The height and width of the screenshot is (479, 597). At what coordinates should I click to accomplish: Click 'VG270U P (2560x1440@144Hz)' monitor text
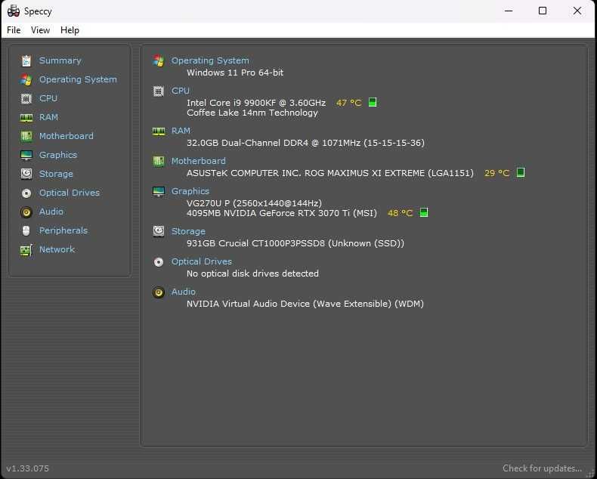[x=254, y=203]
